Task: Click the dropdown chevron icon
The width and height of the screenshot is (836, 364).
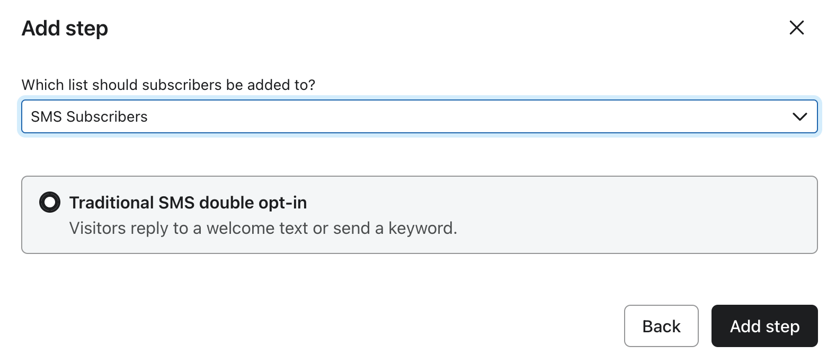Action: (801, 116)
